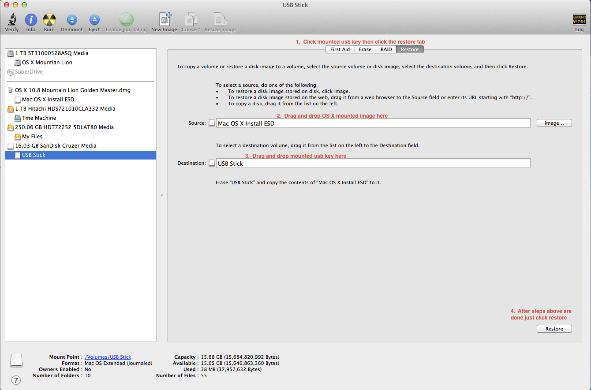Viewport: 591px width, 390px height.
Task: Click the Burn disc icon
Action: click(49, 19)
